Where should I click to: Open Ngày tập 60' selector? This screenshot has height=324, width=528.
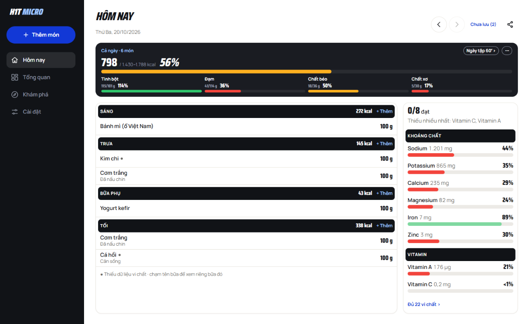coord(481,51)
